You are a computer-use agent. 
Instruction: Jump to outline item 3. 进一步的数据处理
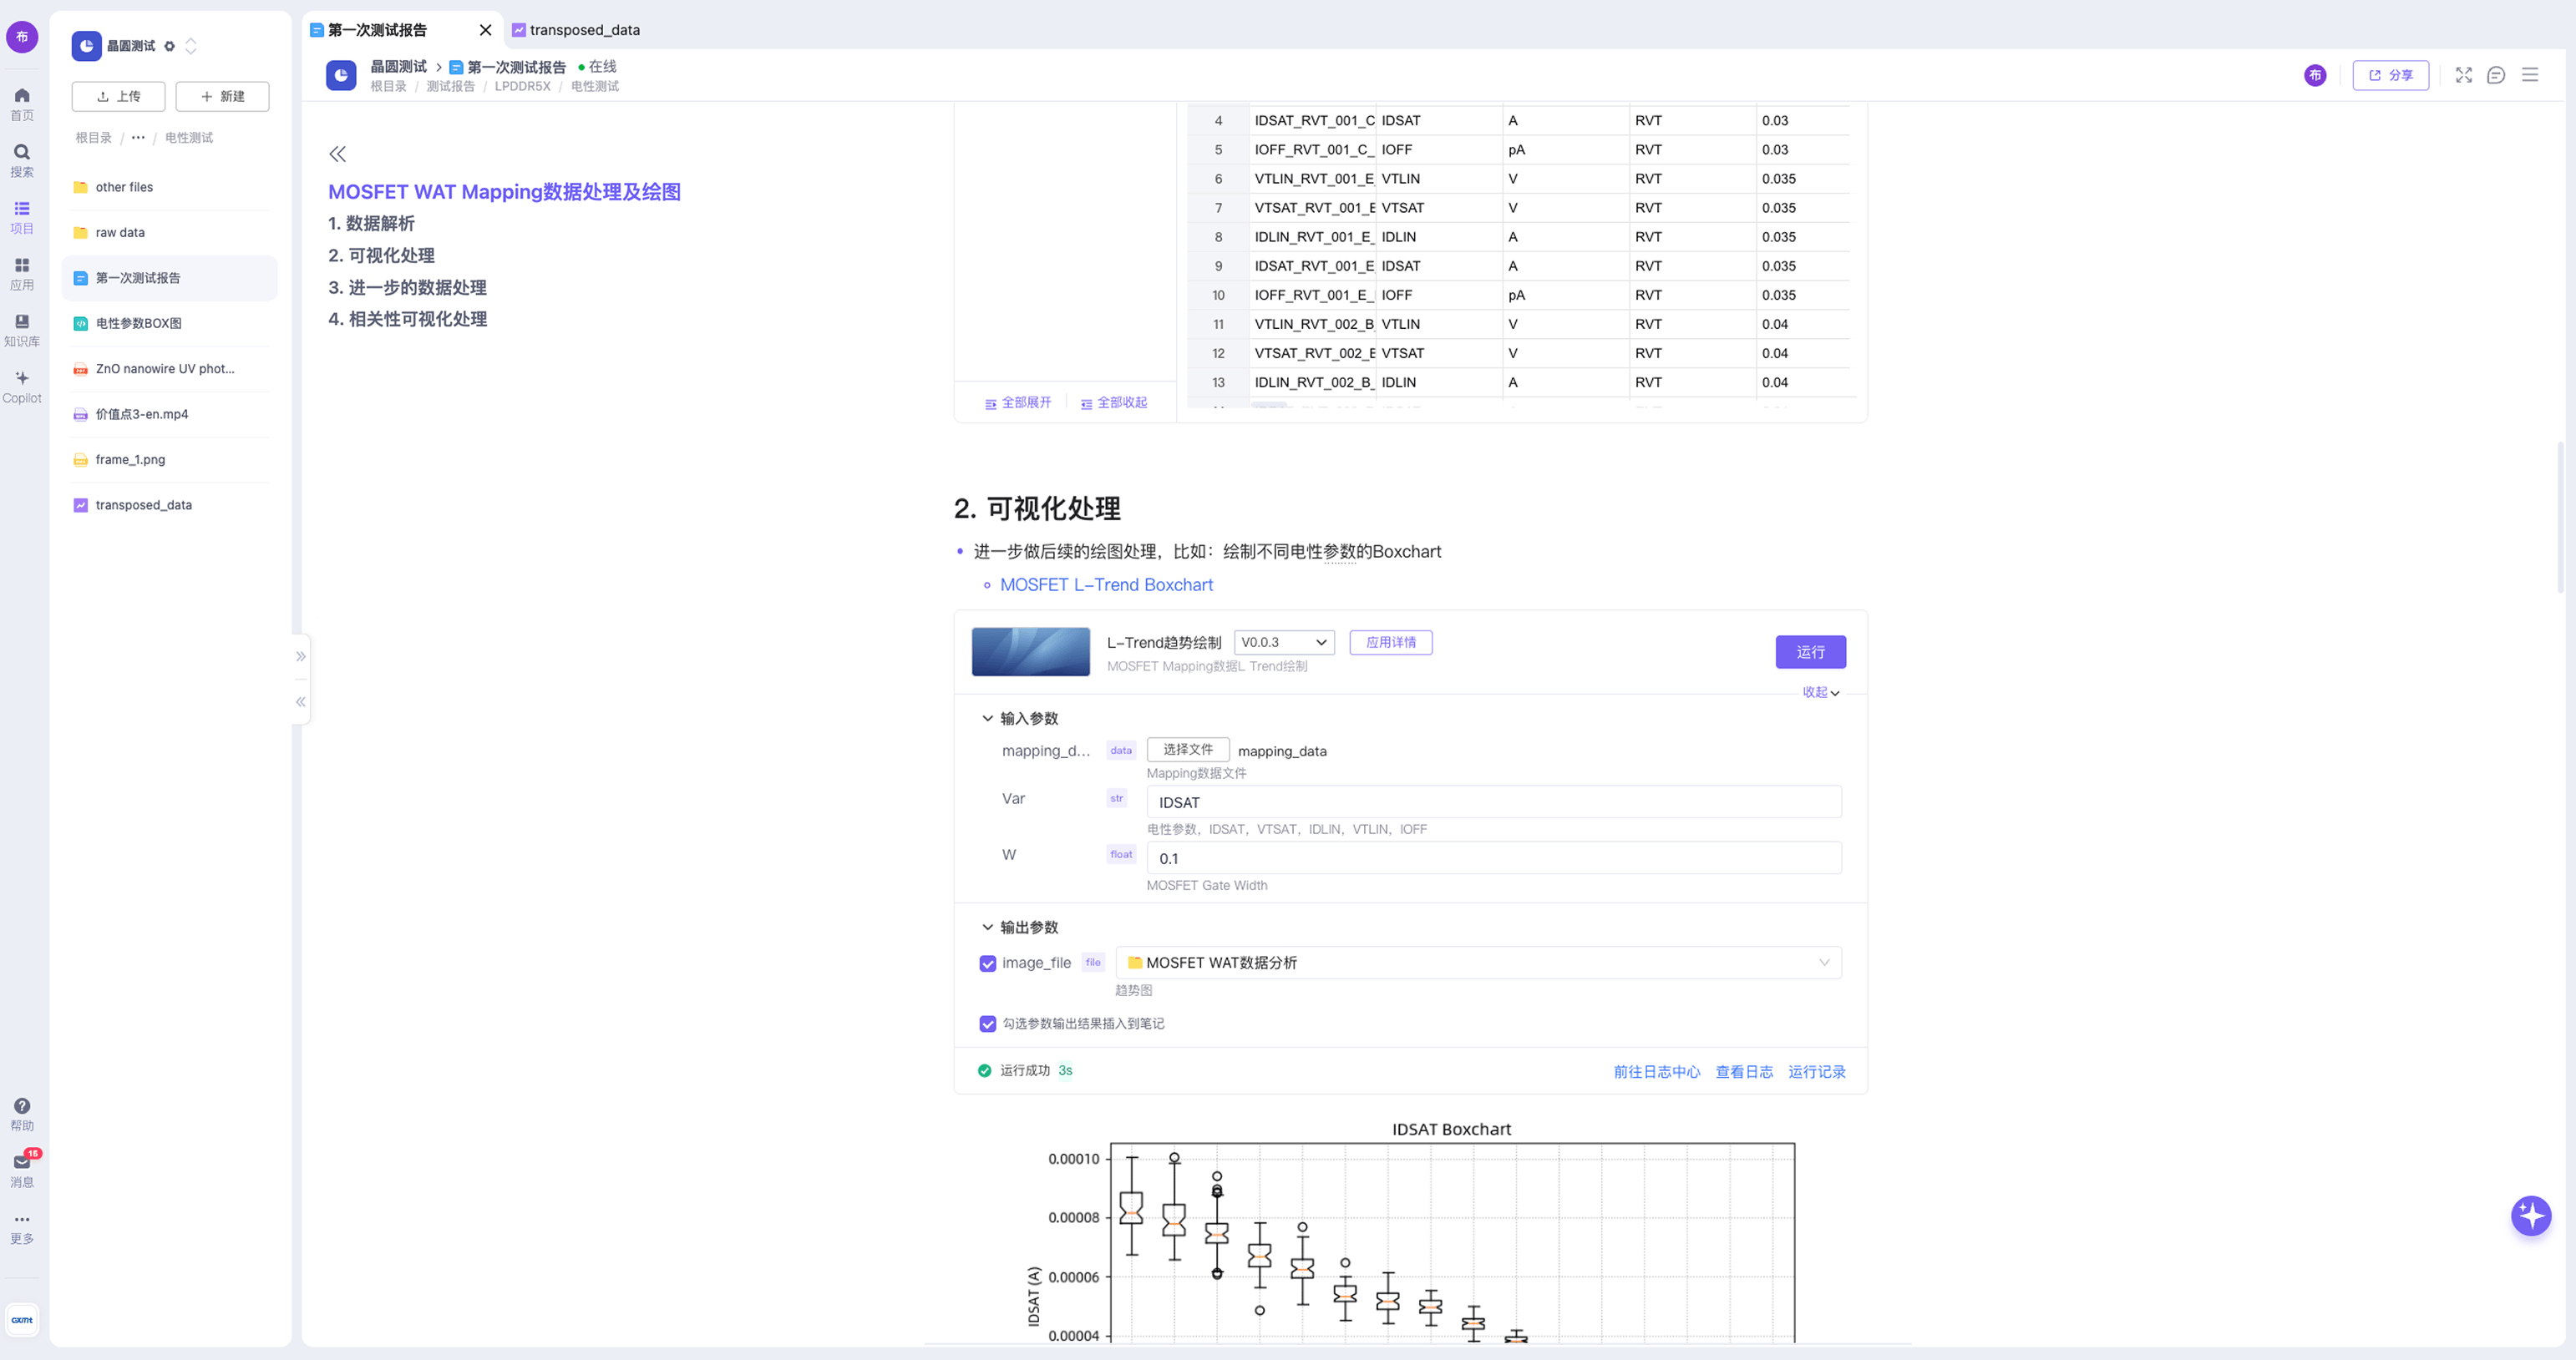coord(407,288)
